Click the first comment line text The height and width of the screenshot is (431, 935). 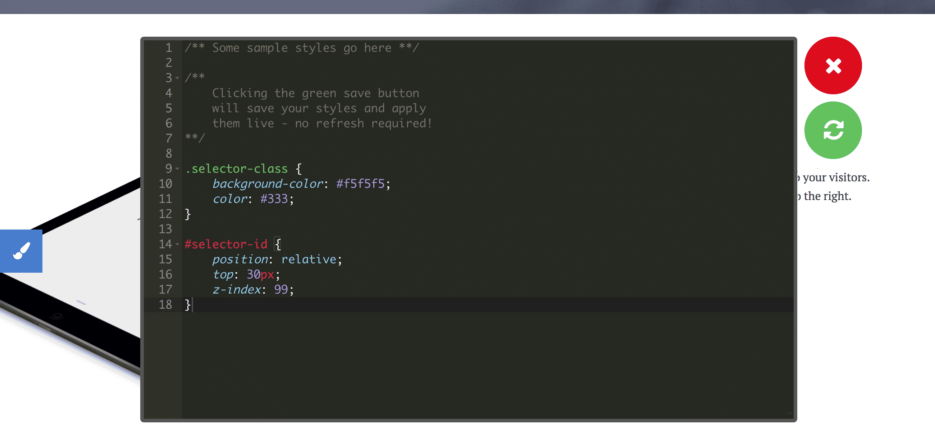click(x=302, y=47)
